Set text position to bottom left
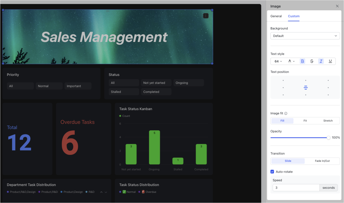The image size is (344, 203). [283, 95]
